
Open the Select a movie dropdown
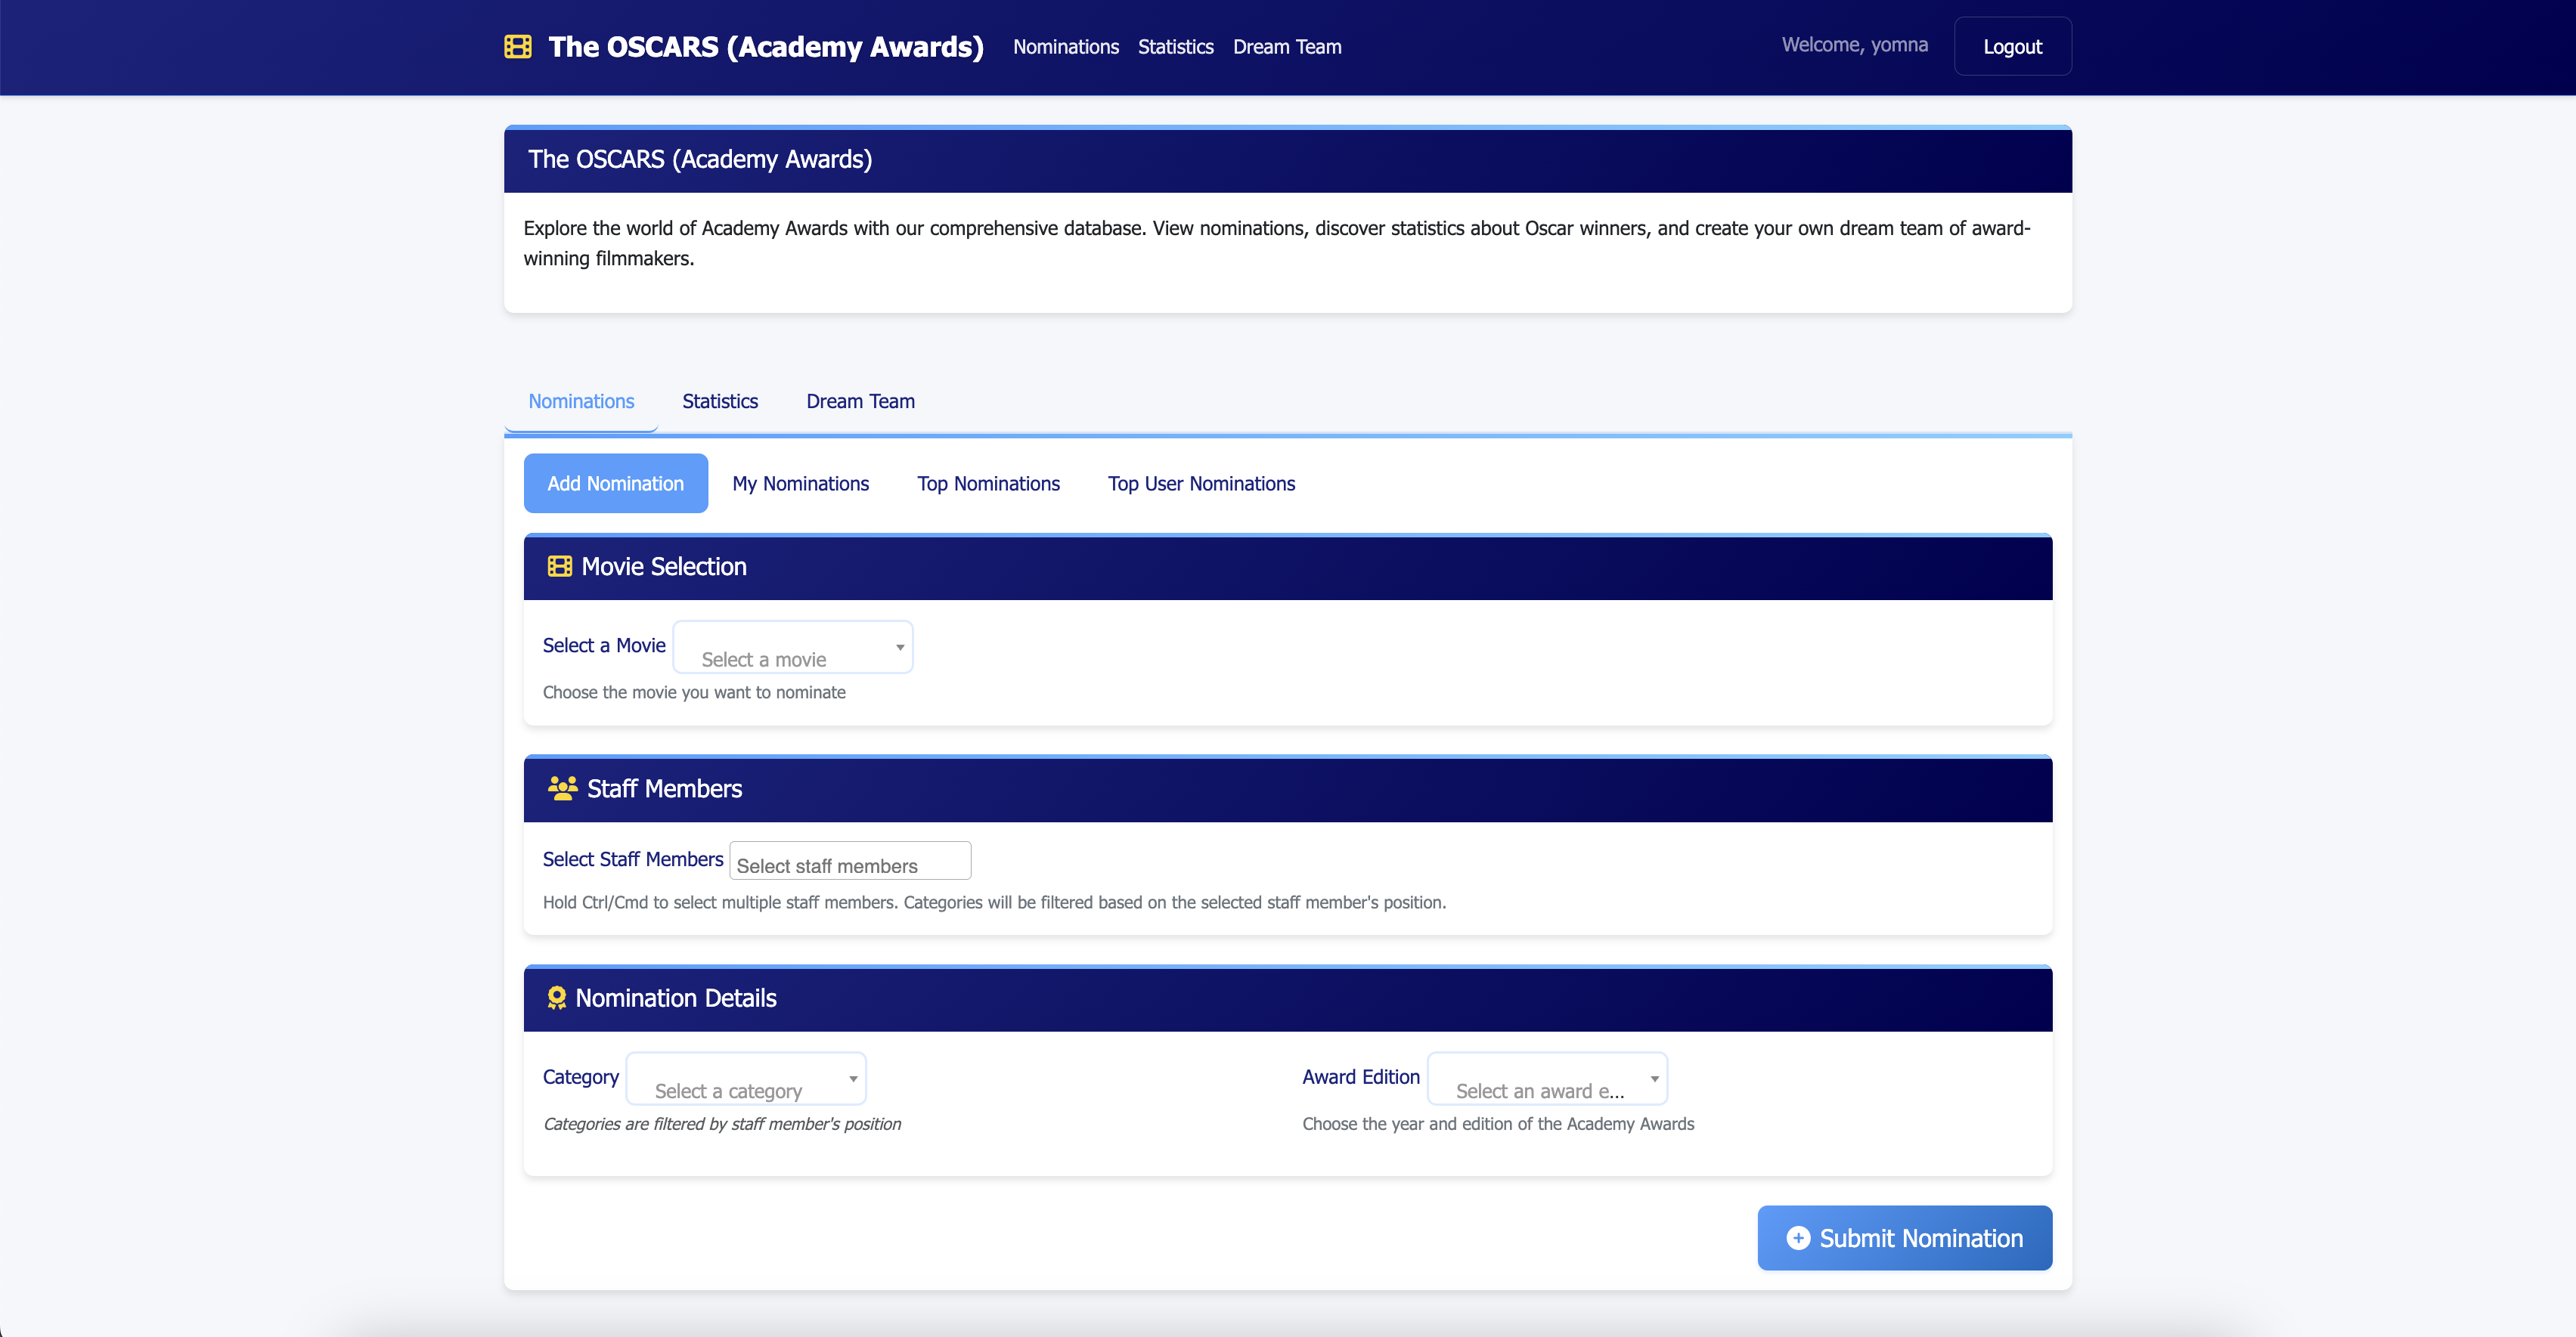pyautogui.click(x=793, y=646)
